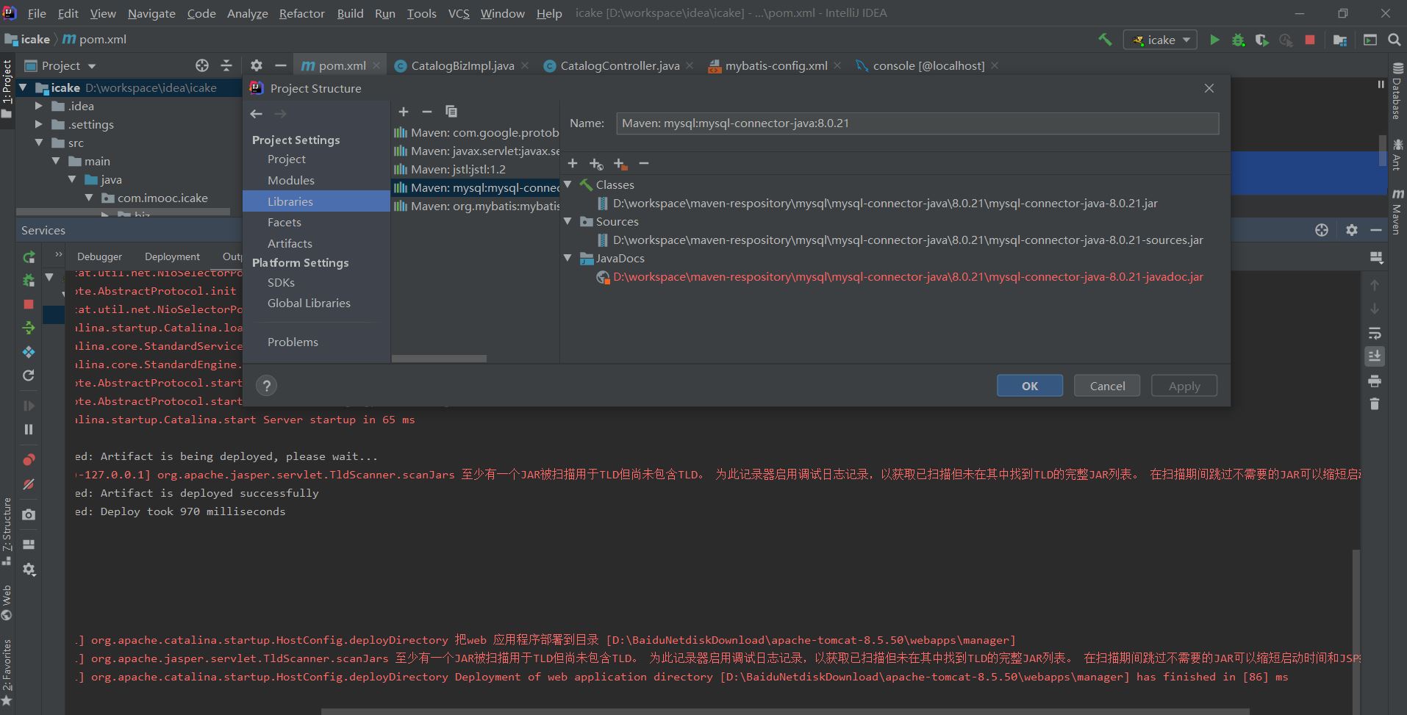The height and width of the screenshot is (715, 1407).
Task: Switch to CatalogBizImpl.java tab
Action: tap(462, 65)
